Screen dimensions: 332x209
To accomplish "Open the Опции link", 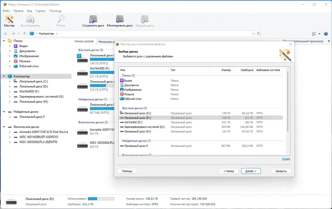I will pos(286,159).
